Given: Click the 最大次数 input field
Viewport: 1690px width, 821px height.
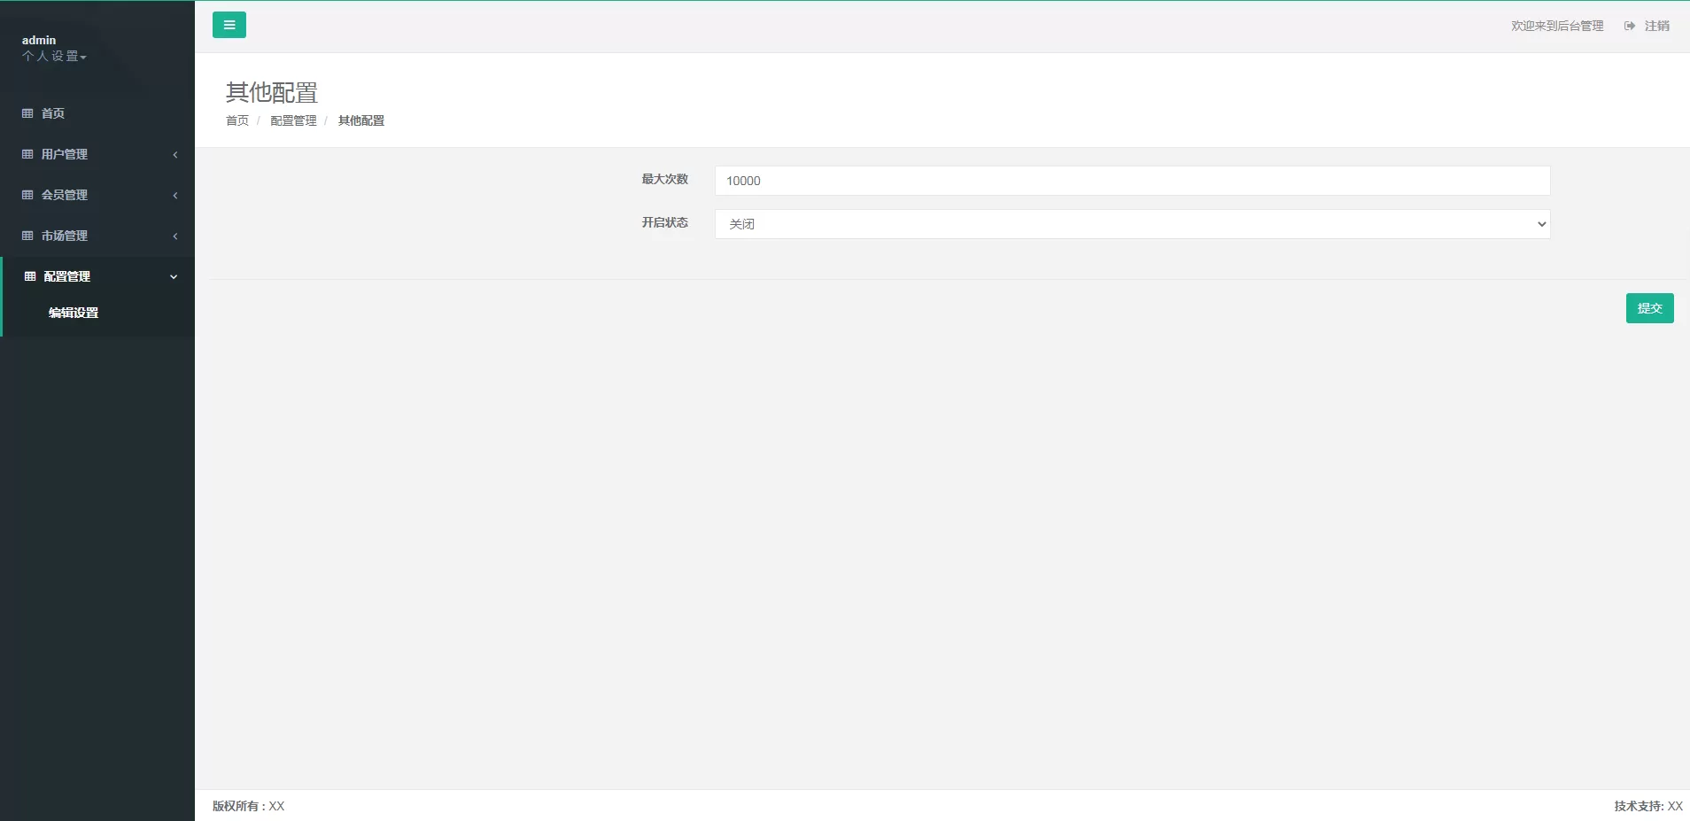Looking at the screenshot, I should pyautogui.click(x=1132, y=181).
